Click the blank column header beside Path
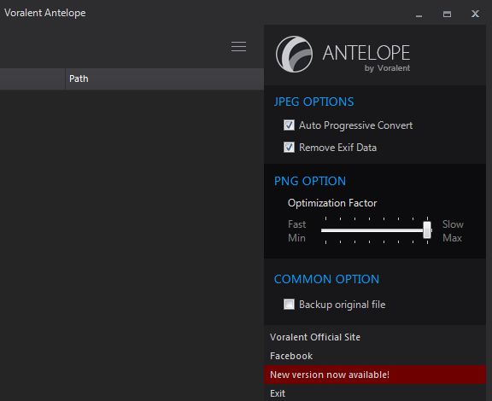 pyautogui.click(x=32, y=78)
